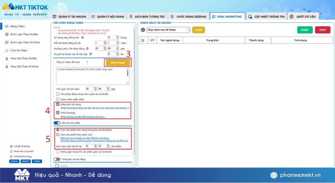Select Chia Sẻ Video in the sidebar
Screen dimensions: 335x183
tap(19, 51)
